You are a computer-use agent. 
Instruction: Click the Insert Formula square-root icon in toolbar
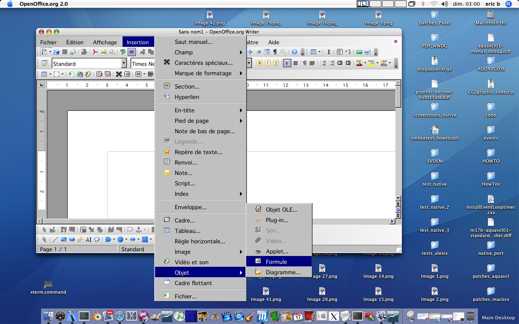pyautogui.click(x=127, y=74)
